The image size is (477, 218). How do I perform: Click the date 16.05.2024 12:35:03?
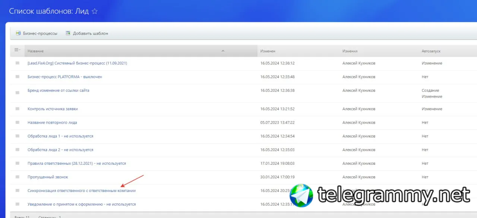tap(278, 150)
